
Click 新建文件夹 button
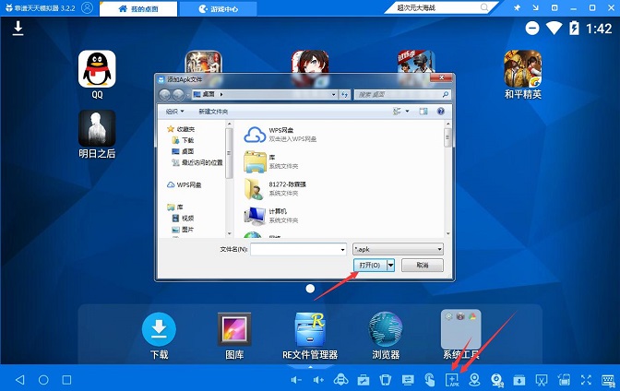tap(213, 112)
